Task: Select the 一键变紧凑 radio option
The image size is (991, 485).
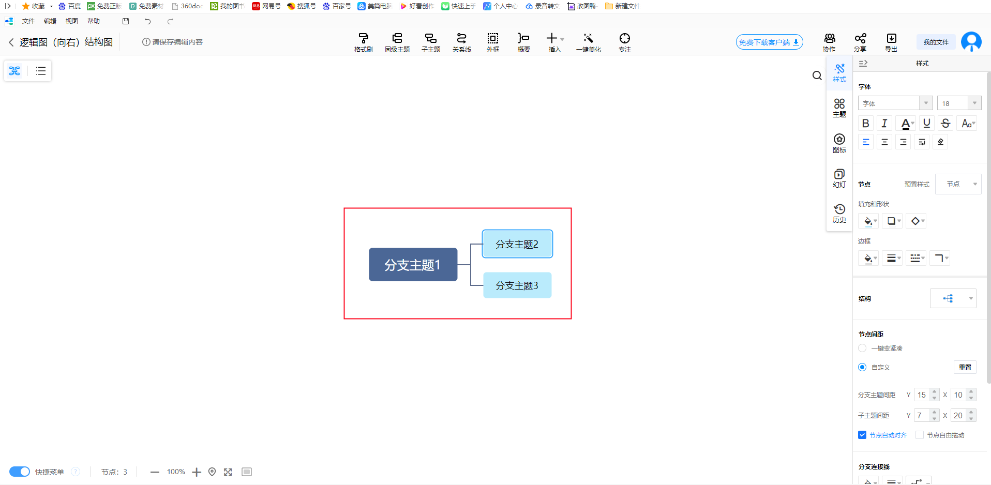Action: click(x=862, y=348)
